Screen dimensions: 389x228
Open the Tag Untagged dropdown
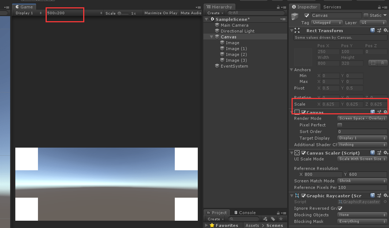pyautogui.click(x=327, y=23)
